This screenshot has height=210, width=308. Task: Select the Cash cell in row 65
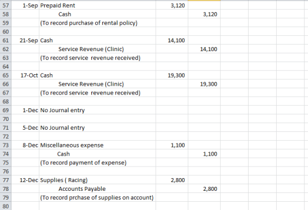coord(97,75)
